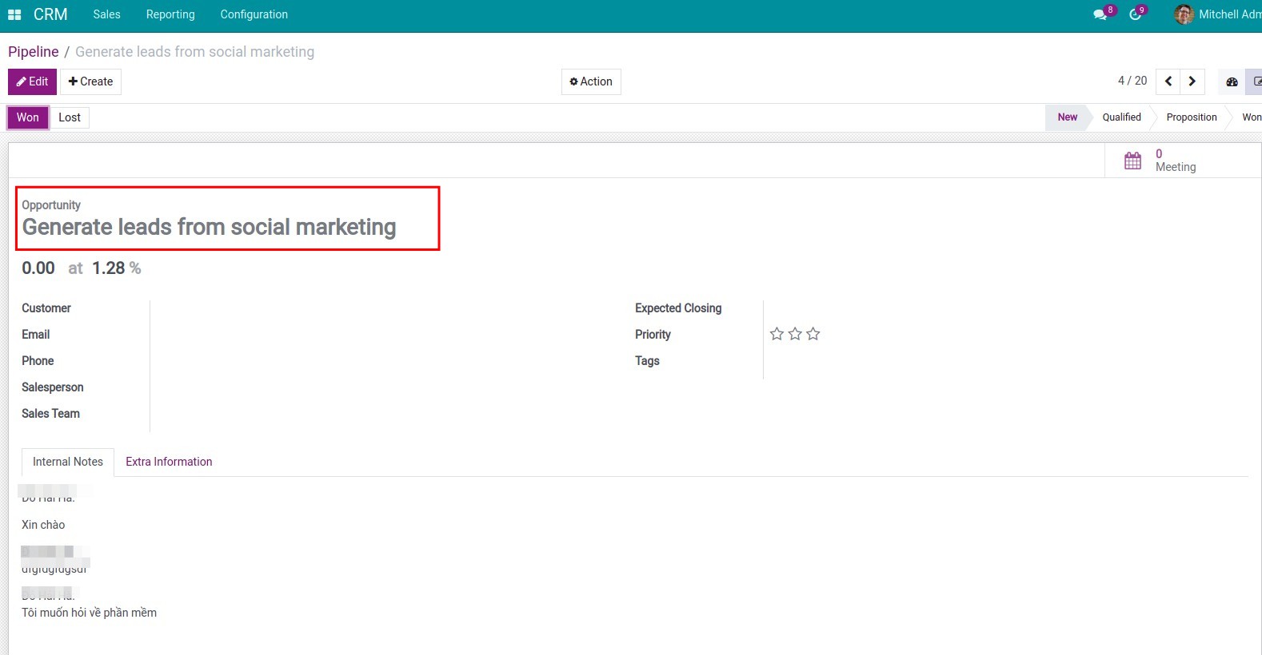Expand the Sales menu

[106, 14]
